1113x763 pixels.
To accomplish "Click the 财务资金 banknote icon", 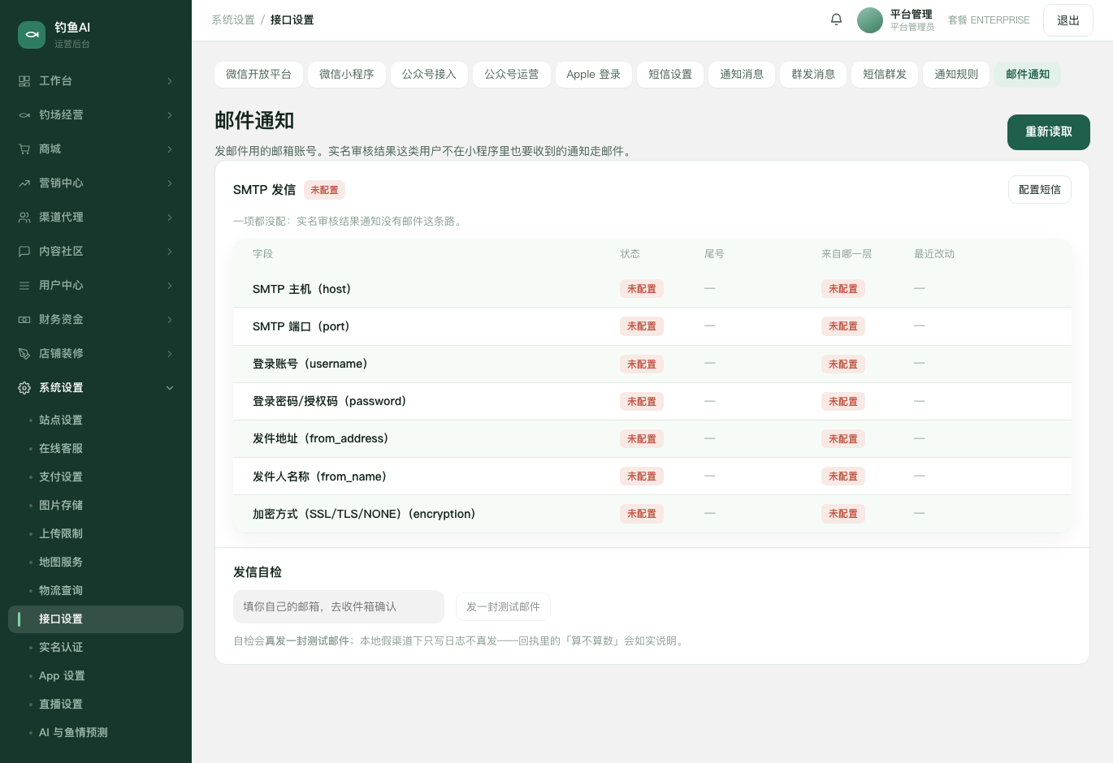I will pyautogui.click(x=24, y=320).
